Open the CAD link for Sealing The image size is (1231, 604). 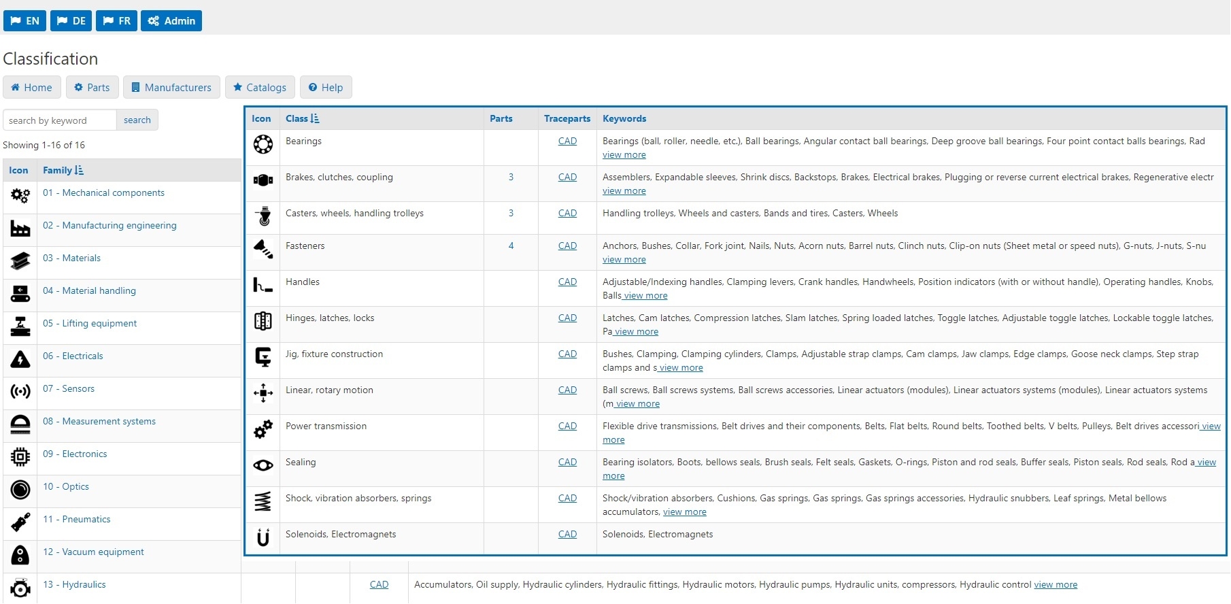(567, 463)
